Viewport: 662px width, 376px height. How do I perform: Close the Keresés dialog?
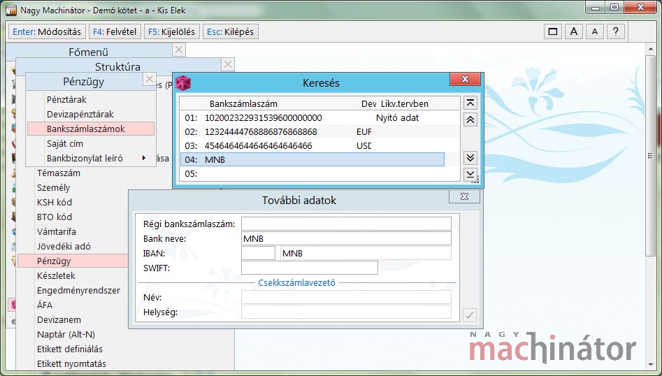coord(466,79)
